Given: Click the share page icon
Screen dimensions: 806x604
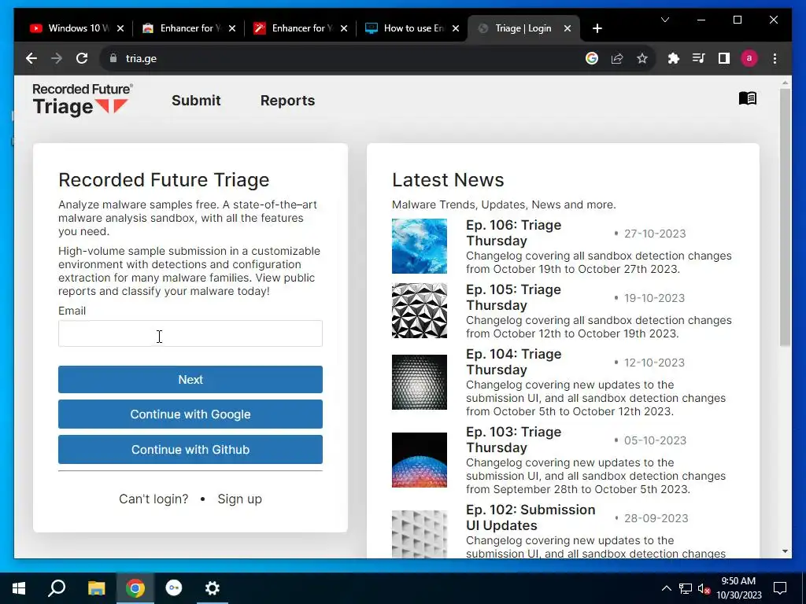Looking at the screenshot, I should [617, 58].
